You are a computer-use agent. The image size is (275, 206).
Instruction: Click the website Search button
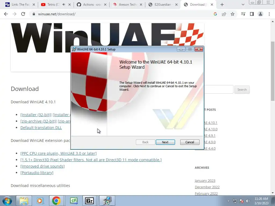242,90
